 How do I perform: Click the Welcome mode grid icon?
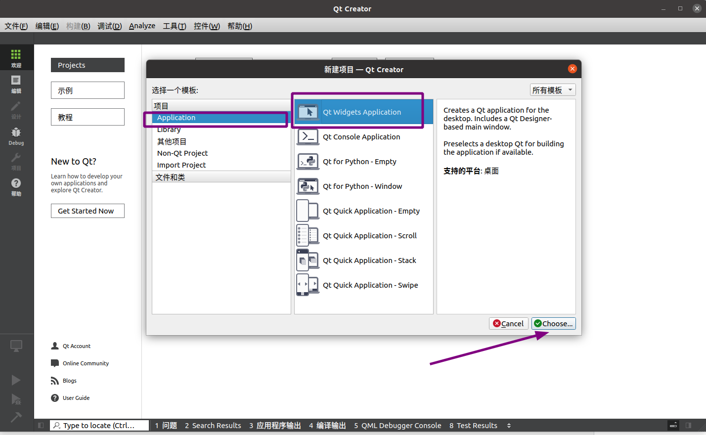pyautogui.click(x=16, y=57)
